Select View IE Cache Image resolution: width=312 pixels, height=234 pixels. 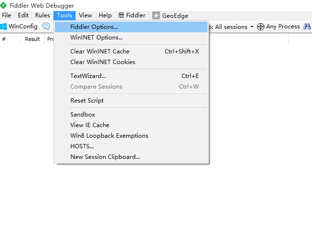[x=131, y=125]
